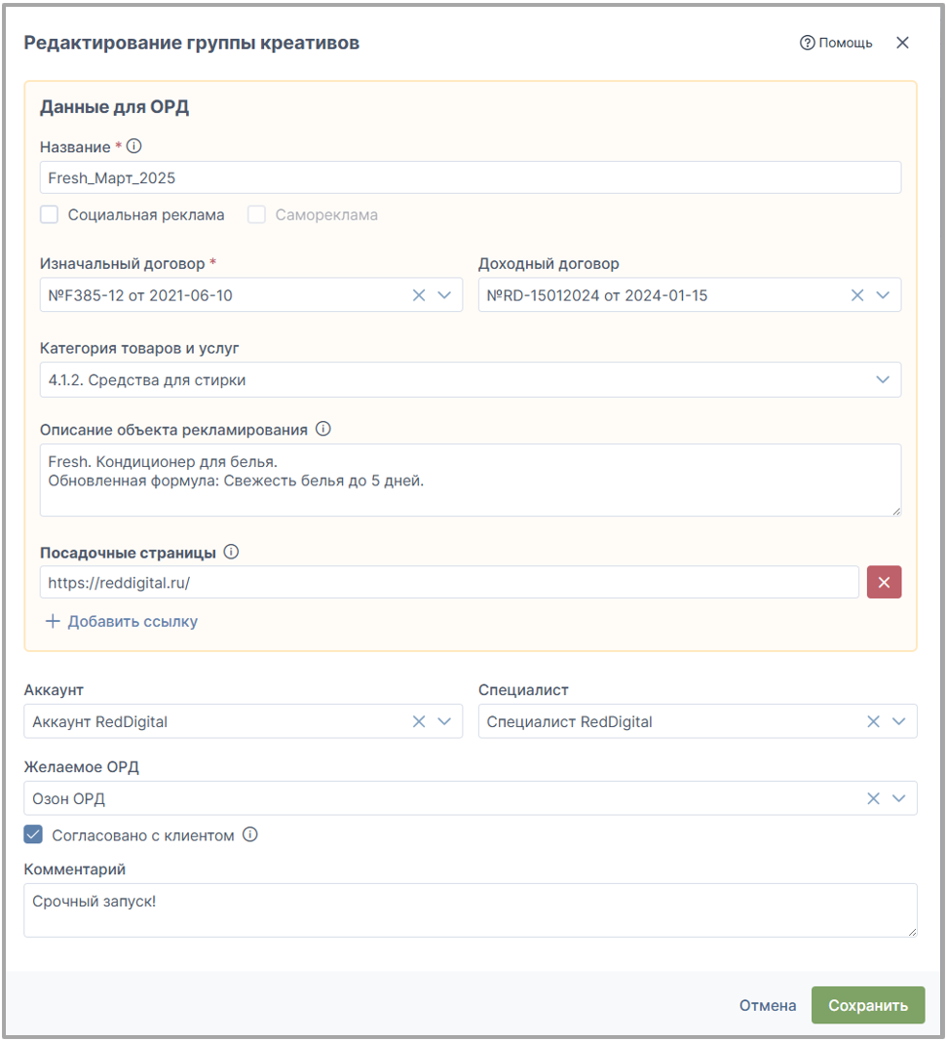Screen dimensions: 947x1041
Task: Click the Добавить ссылку link
Action: pyautogui.click(x=122, y=622)
